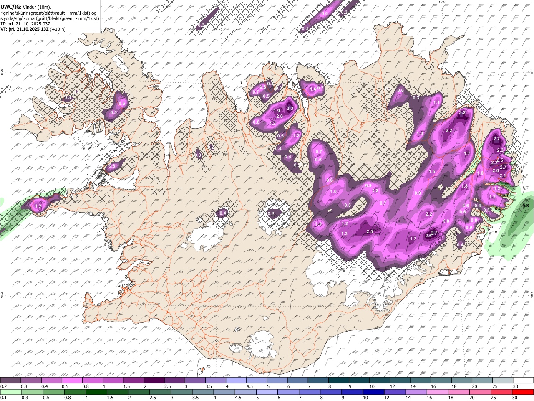
Task: Click the 3.2 snowfall value on the map
Action: [x=462, y=112]
